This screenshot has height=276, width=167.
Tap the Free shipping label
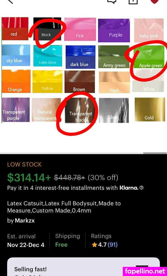point(61,245)
